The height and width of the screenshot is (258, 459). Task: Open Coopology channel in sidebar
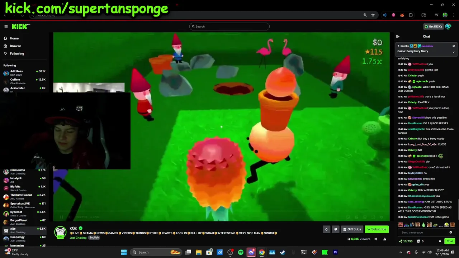(x=24, y=239)
